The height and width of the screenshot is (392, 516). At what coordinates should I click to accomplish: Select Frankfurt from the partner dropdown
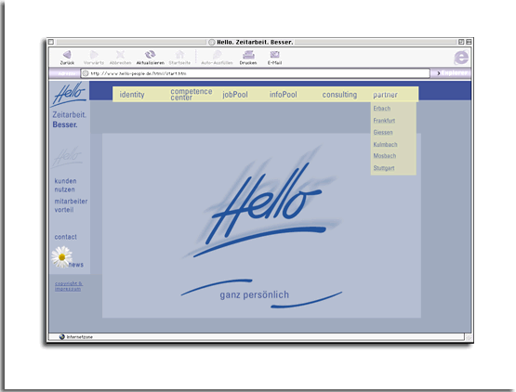384,121
